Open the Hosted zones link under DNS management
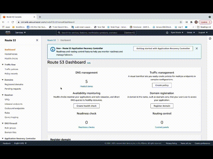213x159 pixels. pyautogui.click(x=87, y=86)
